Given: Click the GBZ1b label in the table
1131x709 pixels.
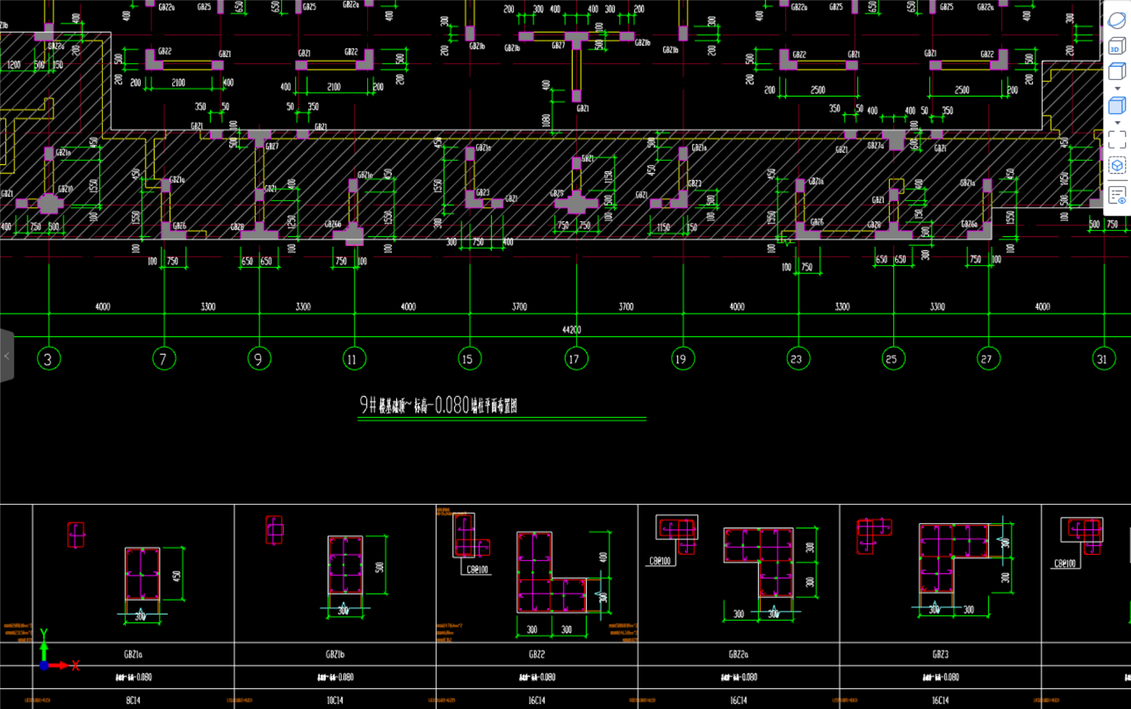Looking at the screenshot, I should point(335,654).
